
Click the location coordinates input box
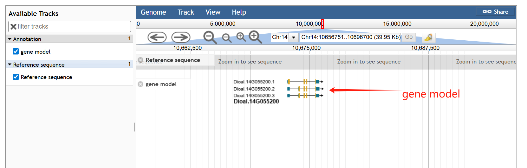(350, 37)
